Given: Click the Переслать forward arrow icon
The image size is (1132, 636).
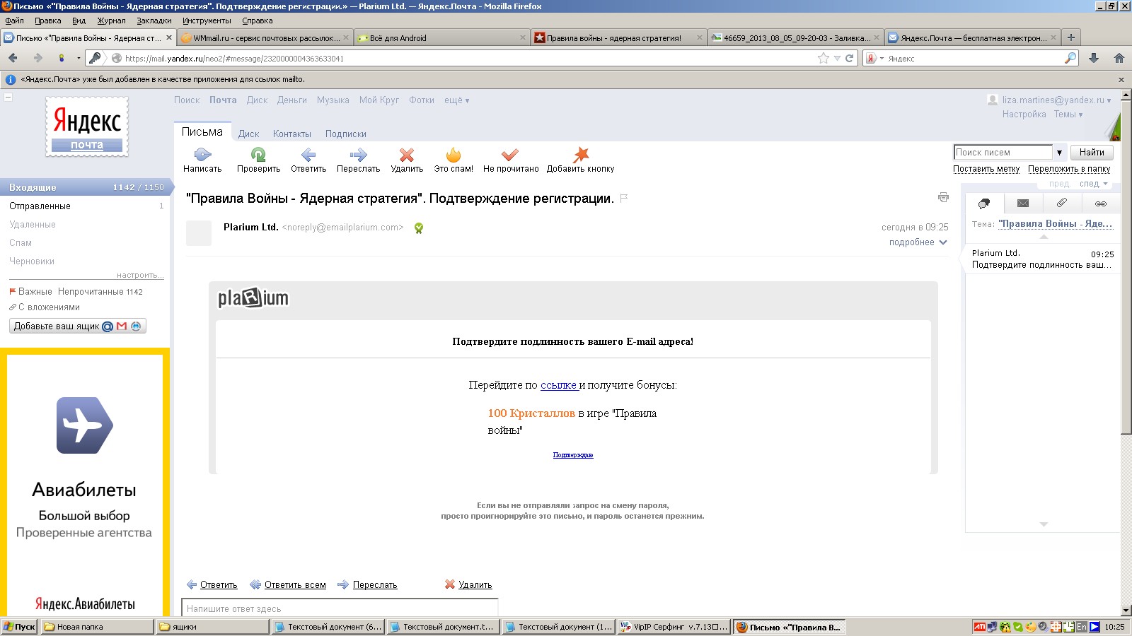Looking at the screenshot, I should 359,155.
